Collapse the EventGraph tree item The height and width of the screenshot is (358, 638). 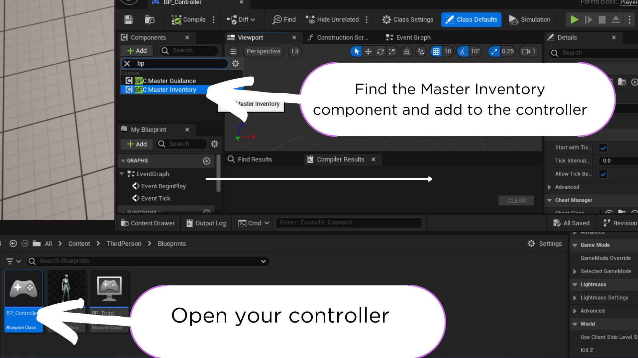[x=122, y=174]
